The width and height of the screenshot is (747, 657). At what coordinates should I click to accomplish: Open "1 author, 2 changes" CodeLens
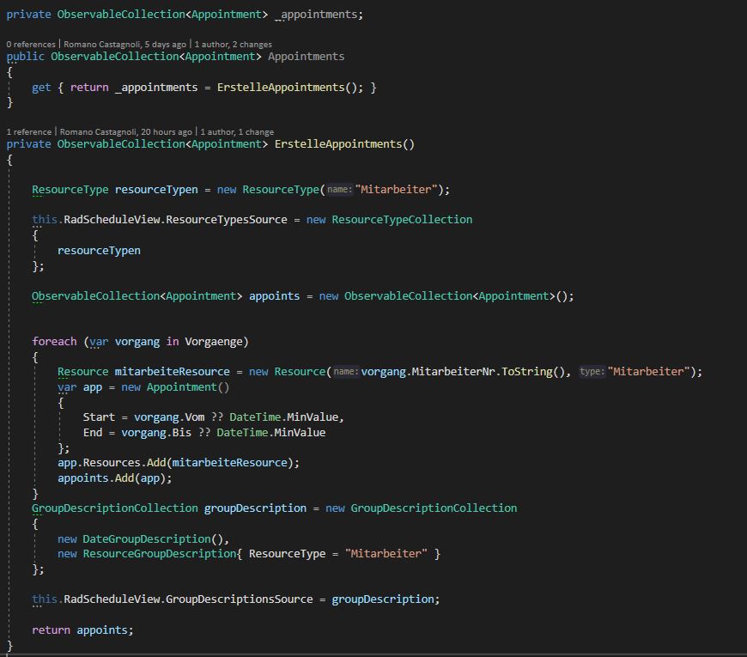pyautogui.click(x=234, y=44)
